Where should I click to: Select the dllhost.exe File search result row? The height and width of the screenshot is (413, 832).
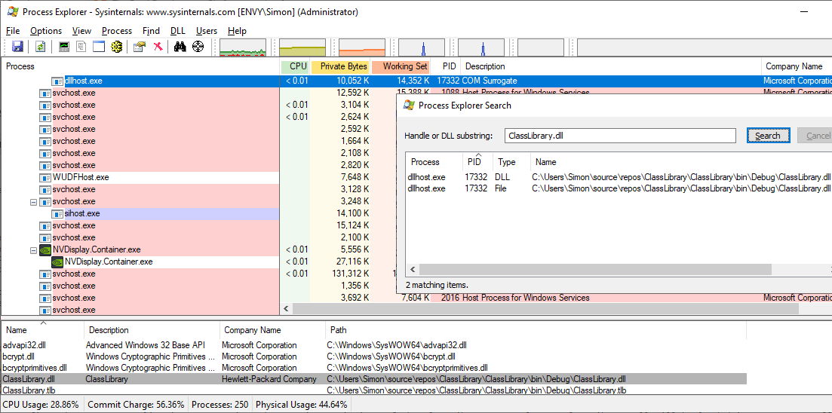(x=619, y=188)
